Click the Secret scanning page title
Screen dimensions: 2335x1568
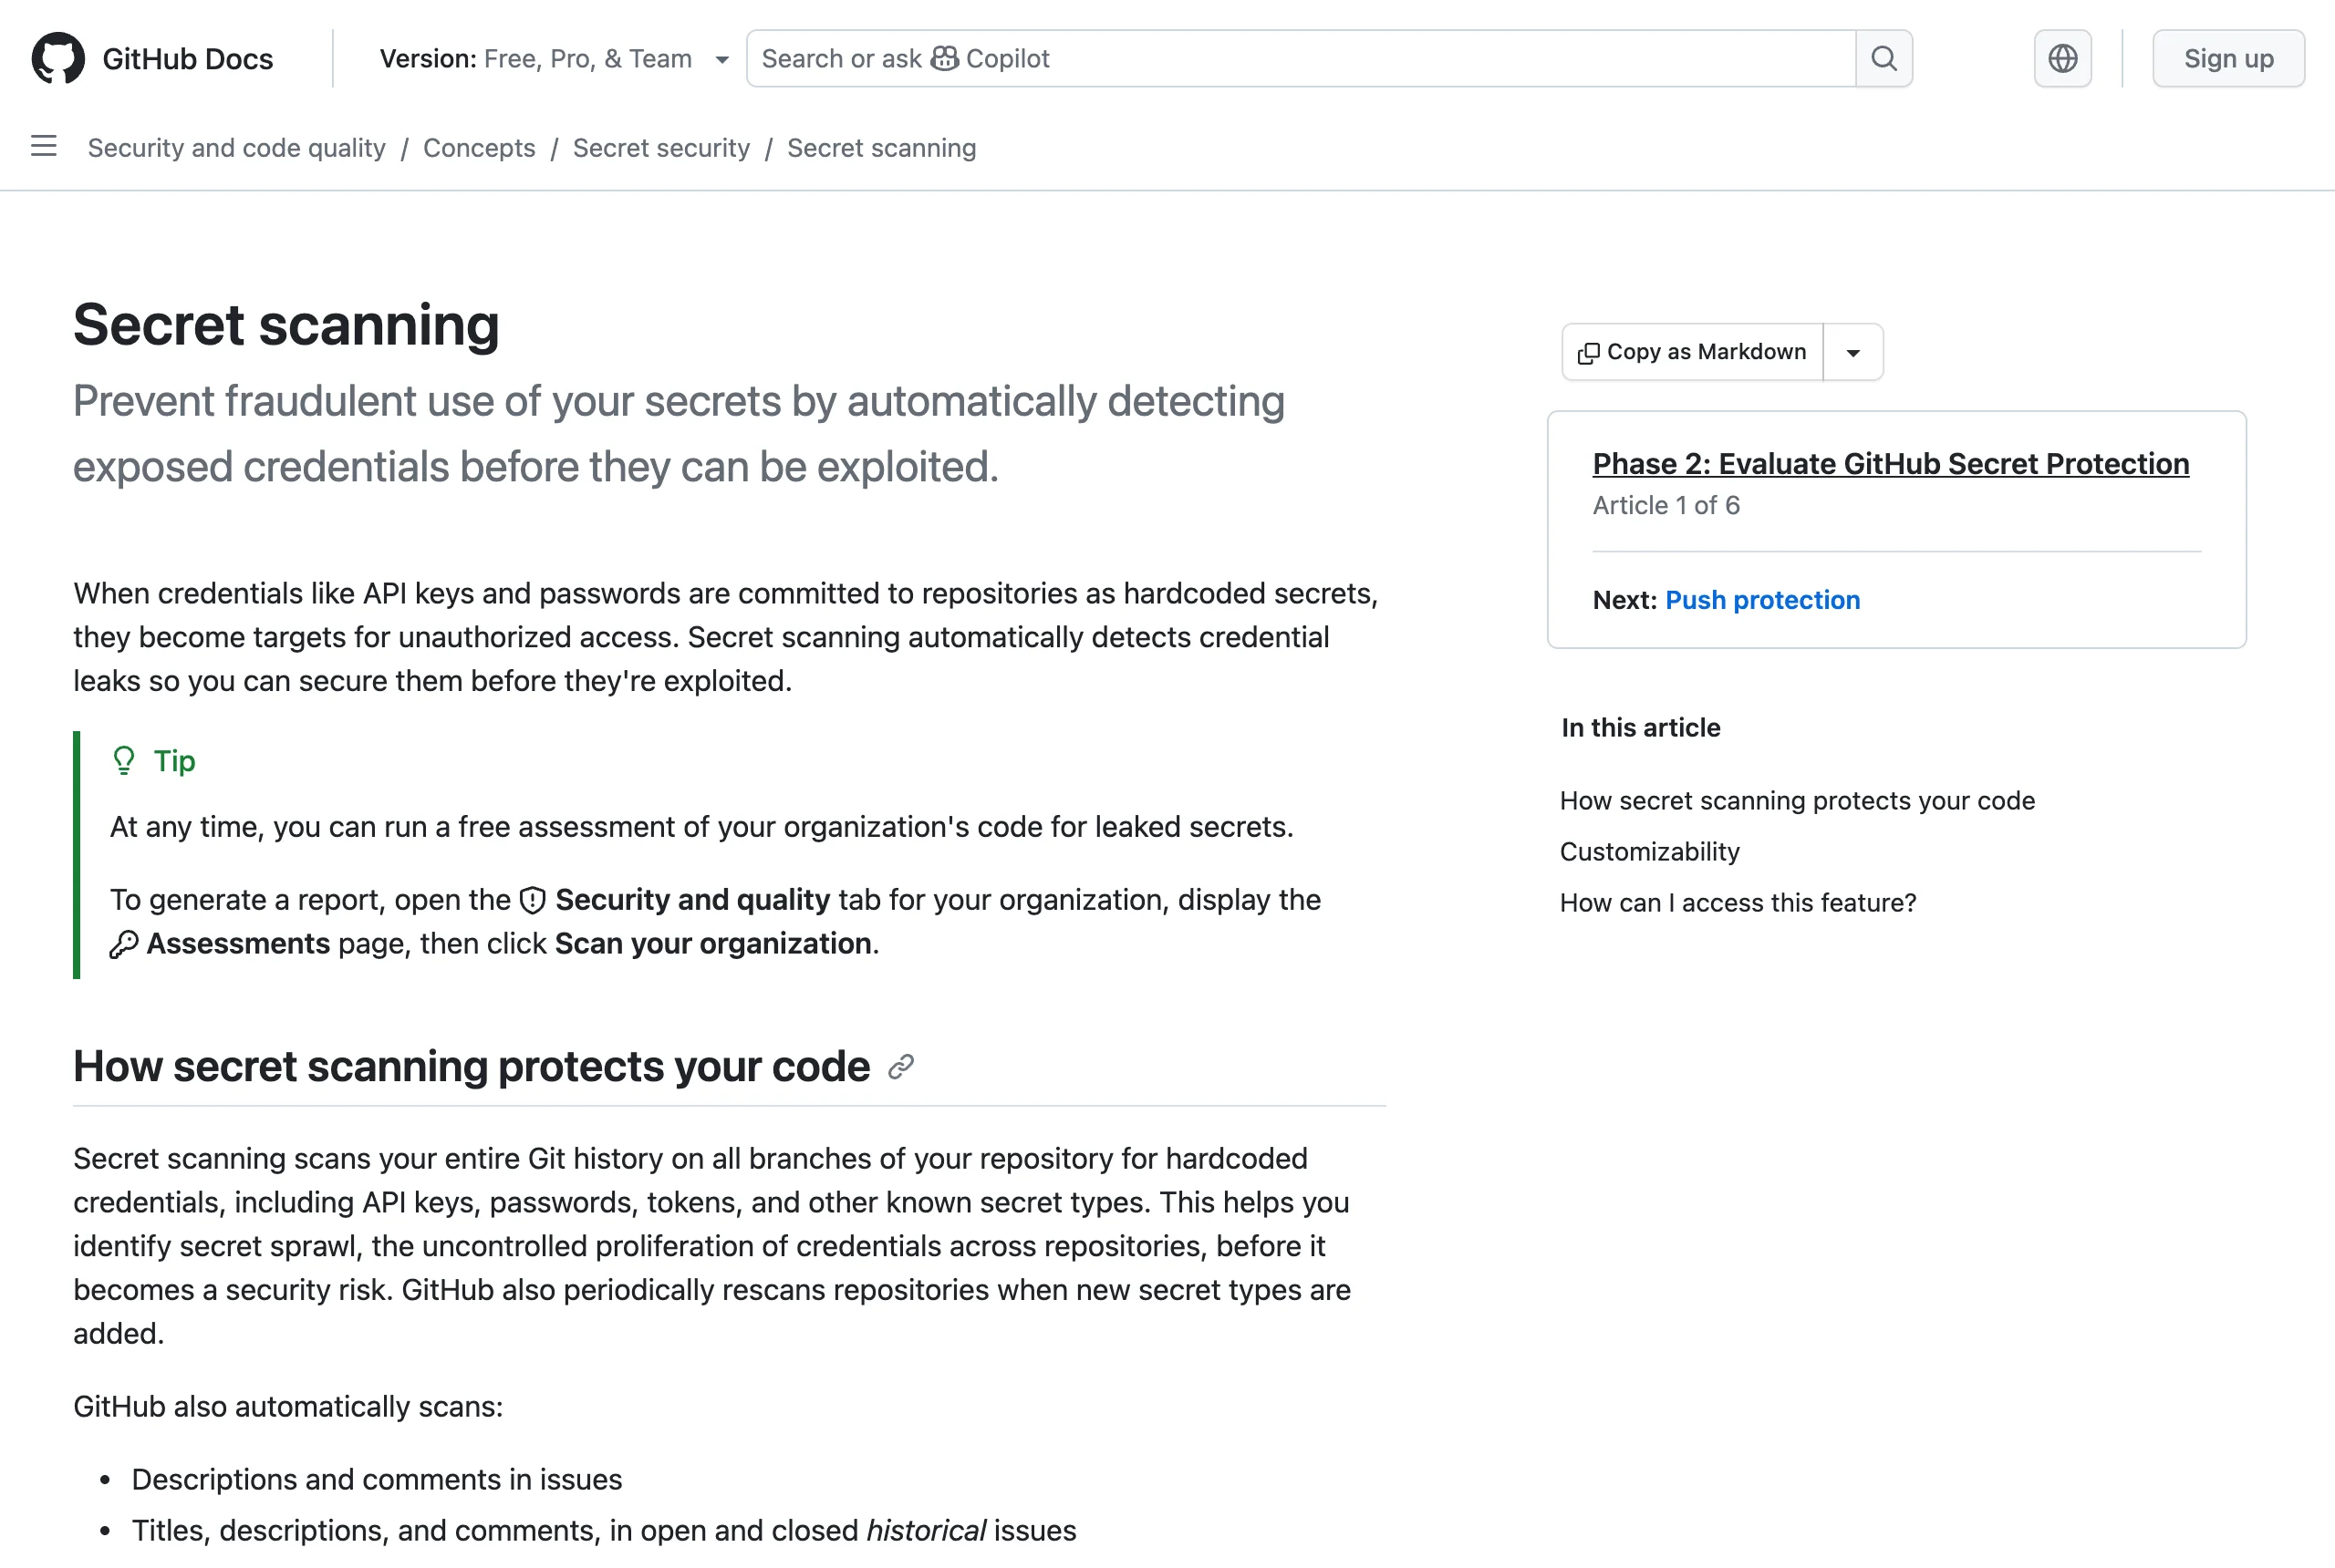286,326
